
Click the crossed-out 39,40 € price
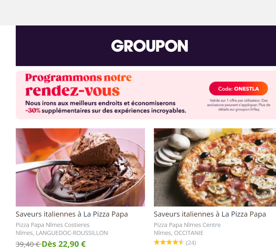(x=28, y=244)
